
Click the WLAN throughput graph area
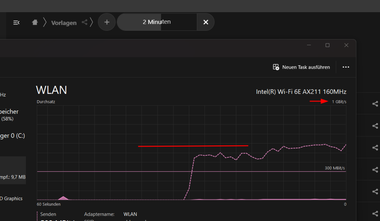[x=192, y=153]
